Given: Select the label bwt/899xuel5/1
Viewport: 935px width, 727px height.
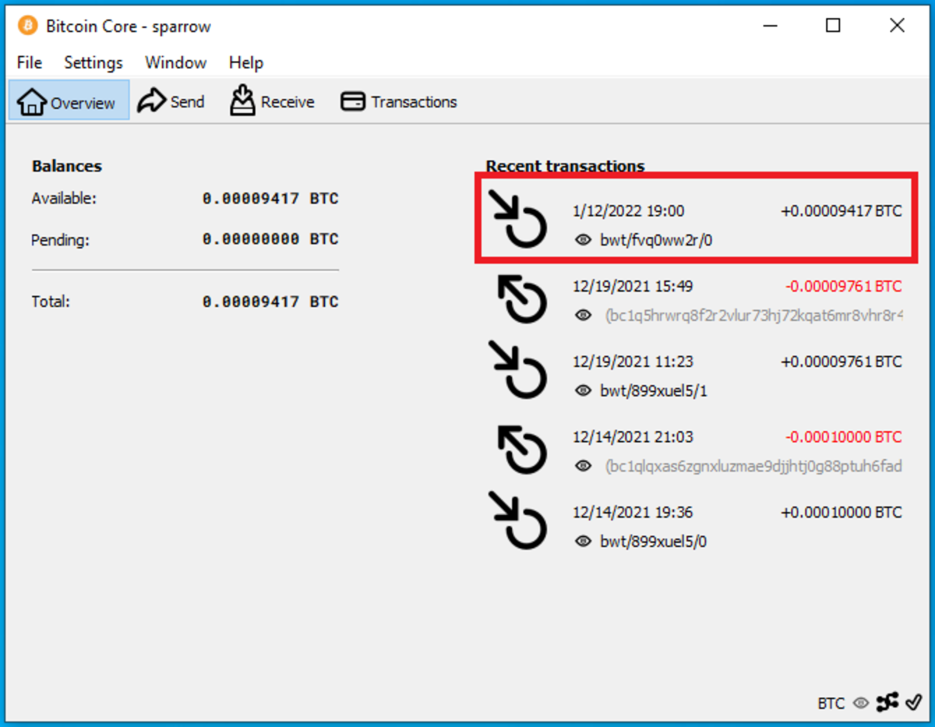Looking at the screenshot, I should click(654, 390).
